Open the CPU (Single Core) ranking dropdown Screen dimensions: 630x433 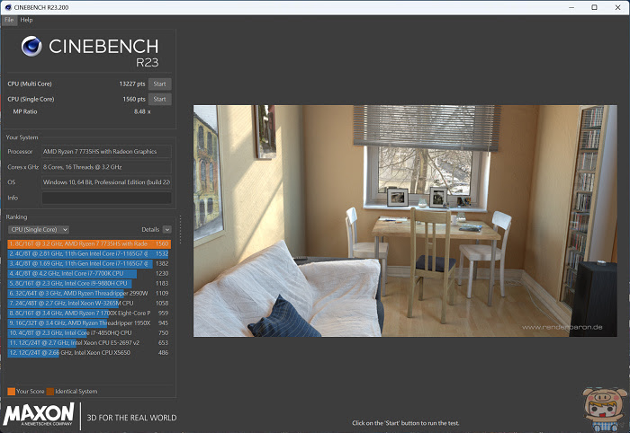[39, 229]
